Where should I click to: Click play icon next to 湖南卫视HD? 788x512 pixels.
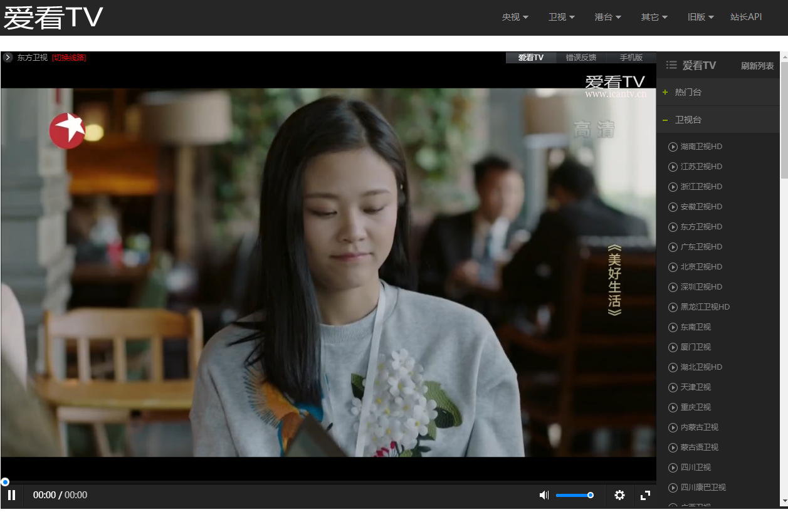click(x=673, y=147)
